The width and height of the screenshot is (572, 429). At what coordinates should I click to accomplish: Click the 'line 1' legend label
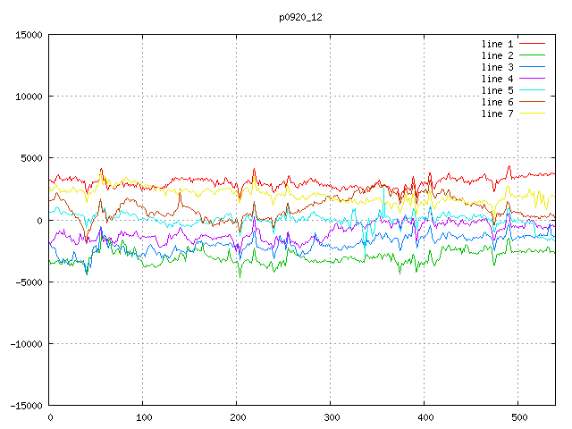point(498,44)
